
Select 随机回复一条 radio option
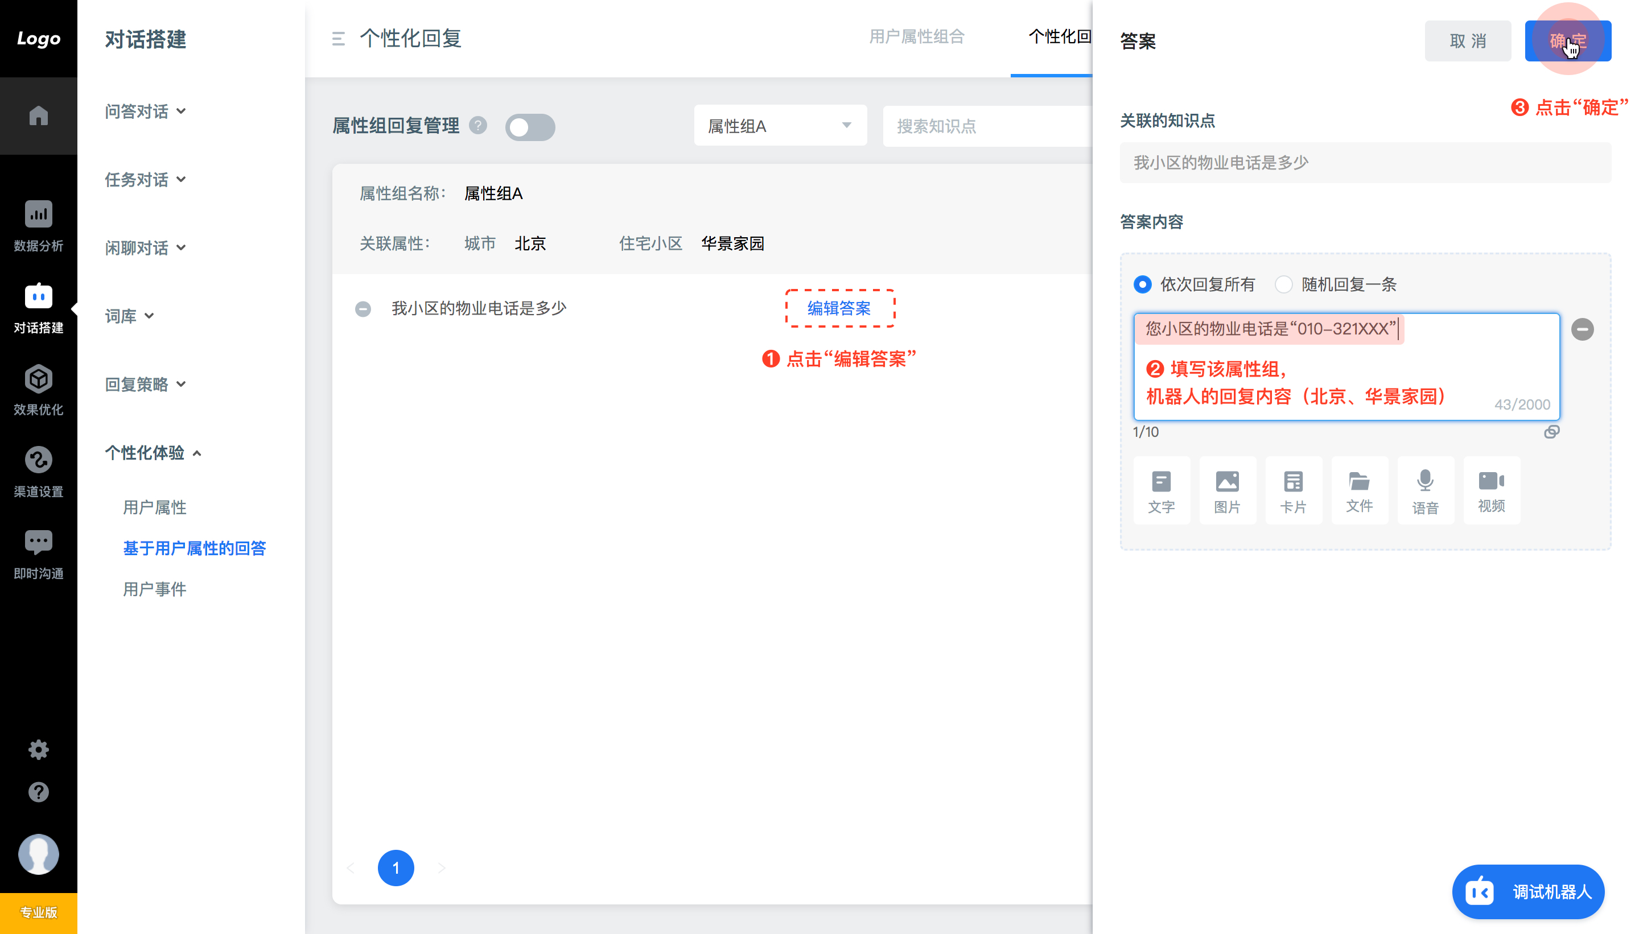[1283, 284]
